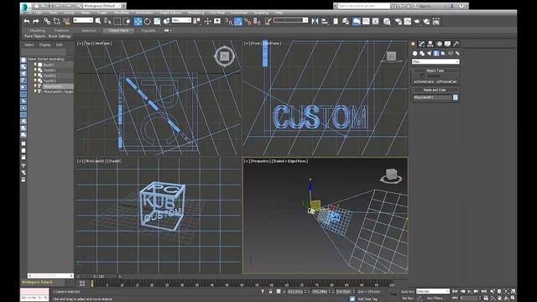Open the Select by Name dialog icon

[107, 22]
